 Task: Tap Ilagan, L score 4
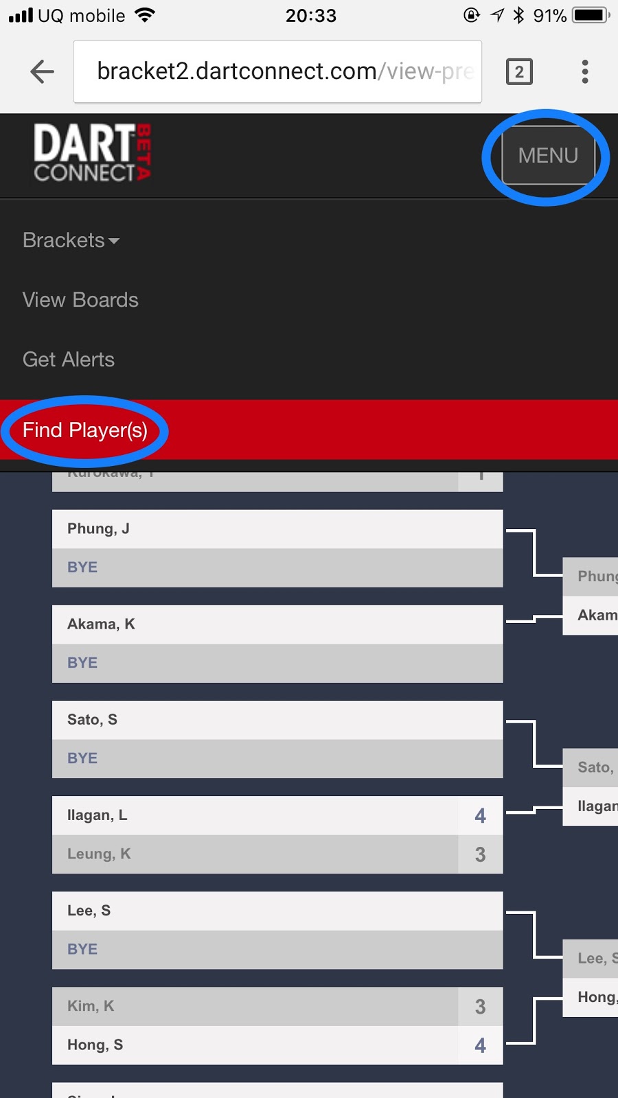481,816
